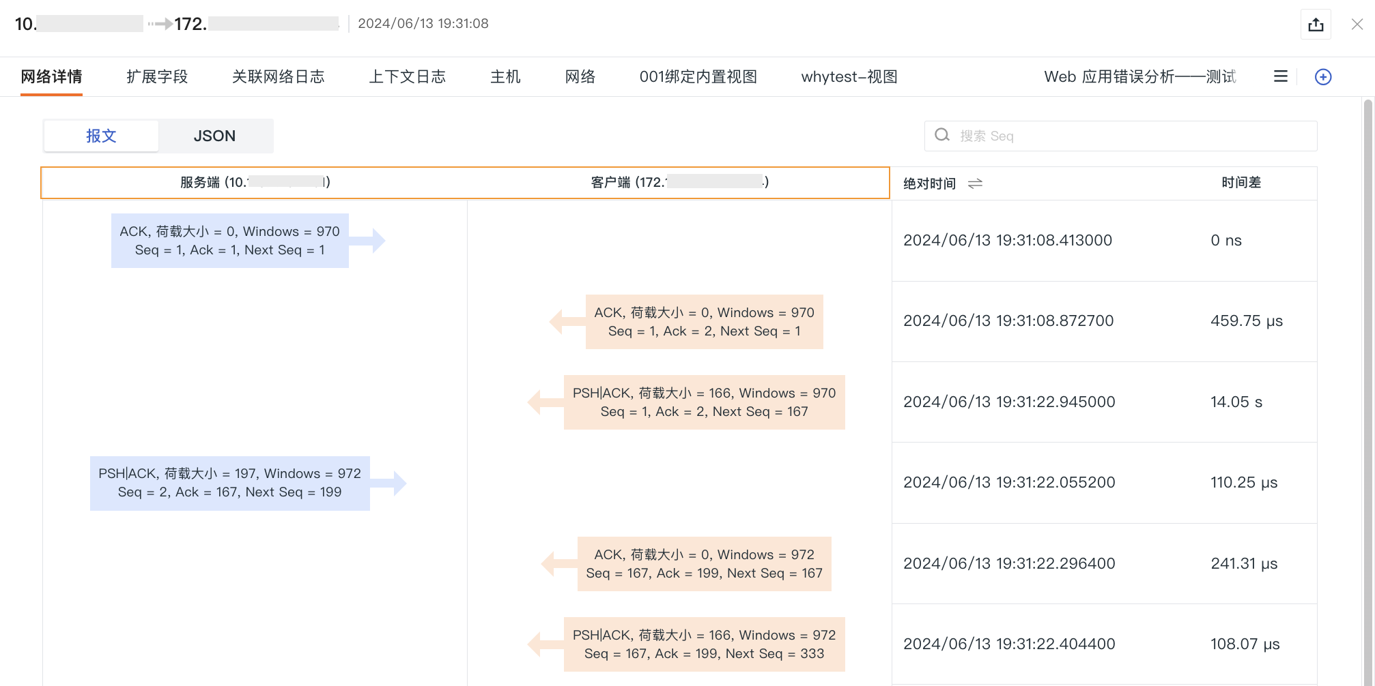Click timestamp 19:31:08.872700
This screenshot has height=686, width=1375.
click(1008, 320)
